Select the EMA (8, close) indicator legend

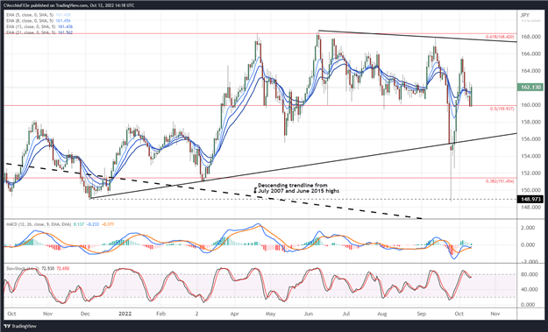[x=39, y=21]
